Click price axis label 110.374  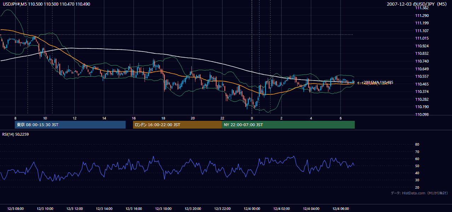[422, 92]
